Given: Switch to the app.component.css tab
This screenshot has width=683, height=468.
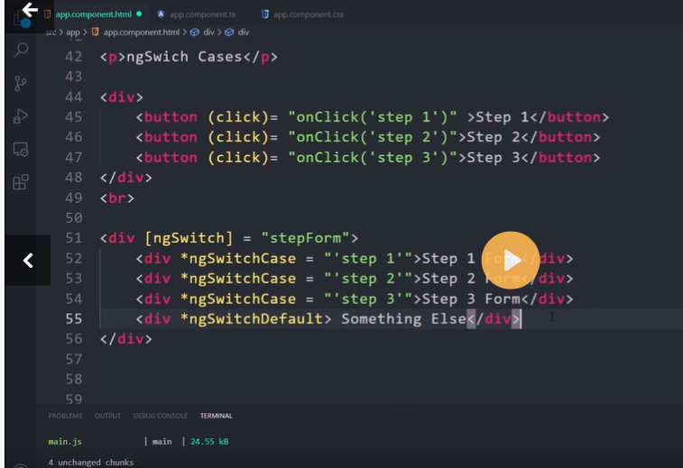Looking at the screenshot, I should point(305,14).
